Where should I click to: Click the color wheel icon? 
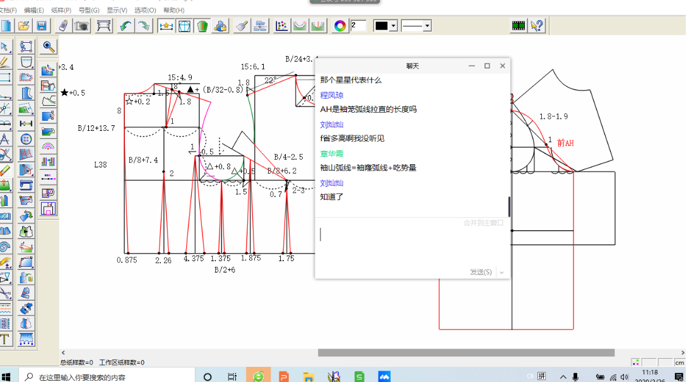[340, 26]
